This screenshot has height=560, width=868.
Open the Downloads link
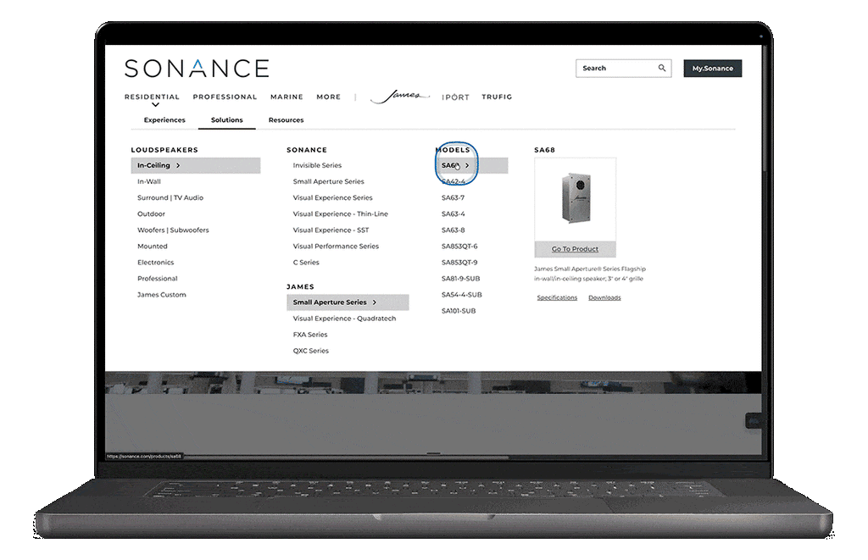coord(604,298)
